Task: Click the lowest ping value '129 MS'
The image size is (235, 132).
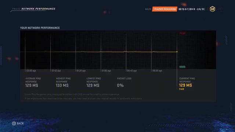Action: 93,85
